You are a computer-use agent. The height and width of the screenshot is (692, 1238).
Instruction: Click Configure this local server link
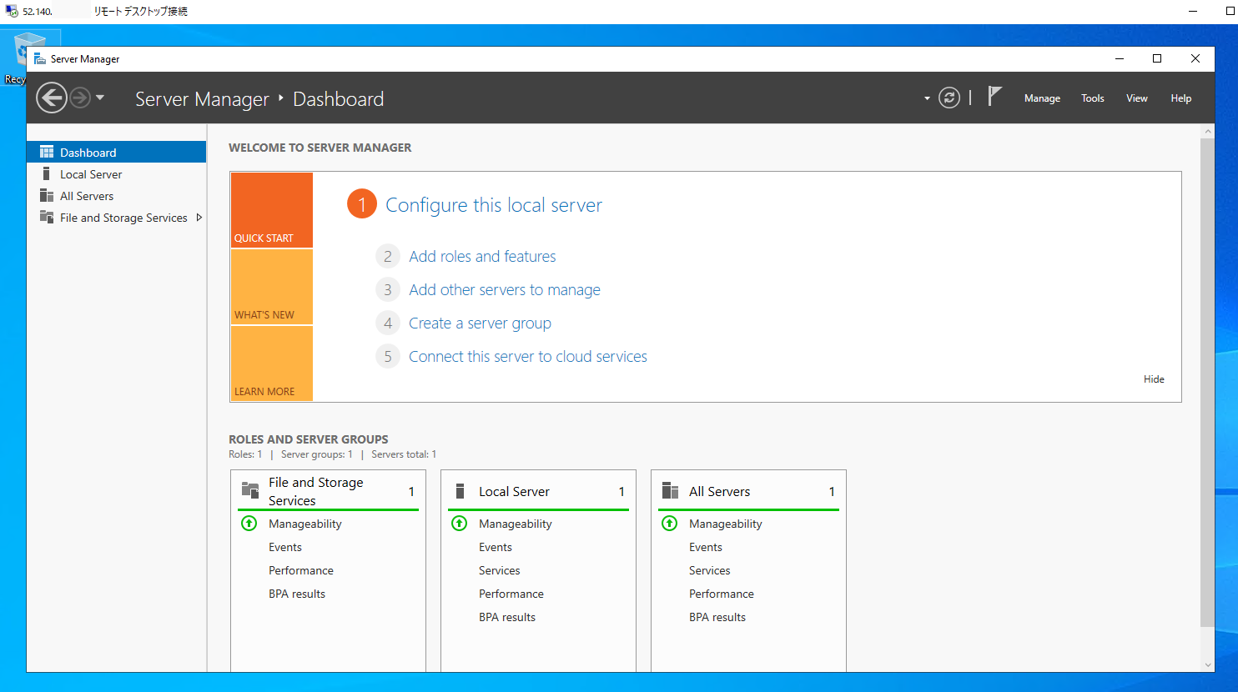pyautogui.click(x=494, y=205)
